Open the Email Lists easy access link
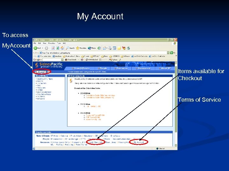The width and height of the screenshot is (229, 171). (115, 136)
